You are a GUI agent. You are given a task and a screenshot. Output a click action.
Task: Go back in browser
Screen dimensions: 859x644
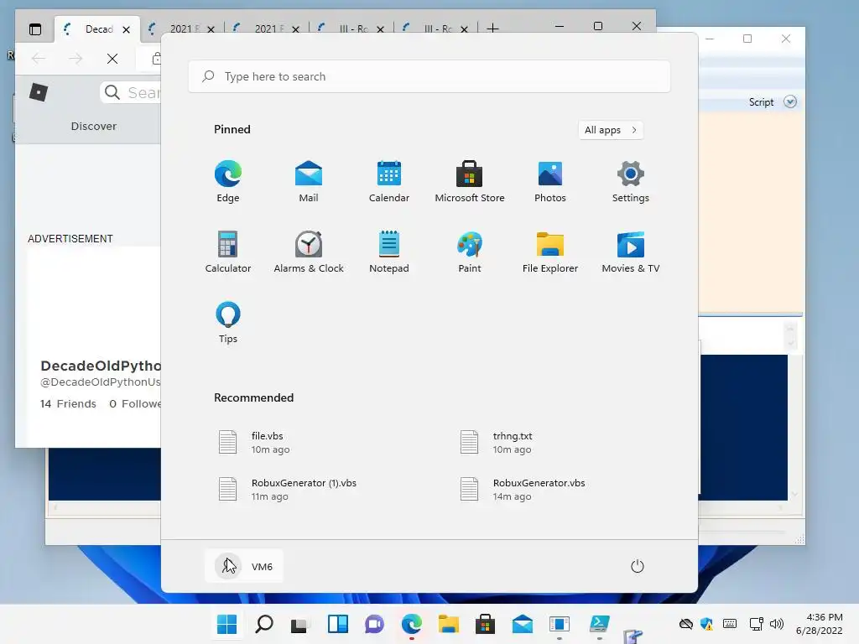pos(39,59)
